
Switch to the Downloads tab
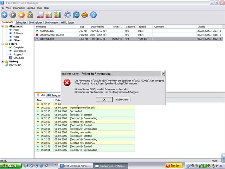click(x=7, y=22)
